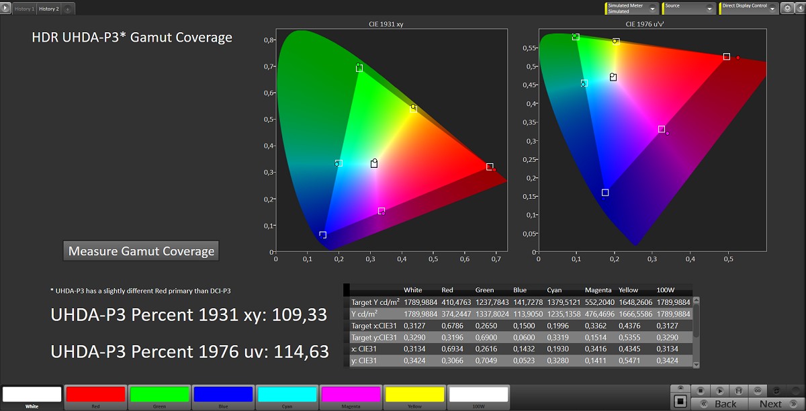Click the refresh cycle icon
This screenshot has height=411, width=806.
click(x=776, y=390)
